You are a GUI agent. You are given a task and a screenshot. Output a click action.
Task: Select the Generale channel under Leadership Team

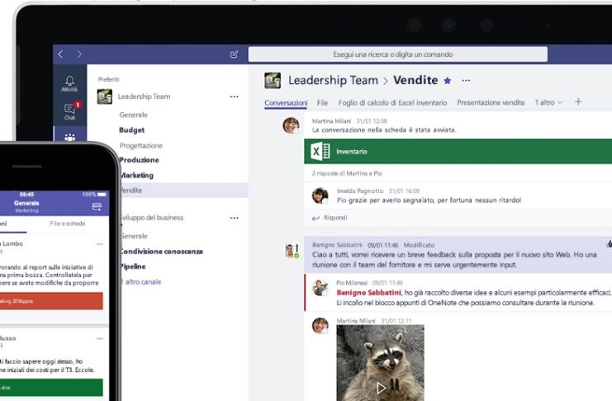(134, 115)
